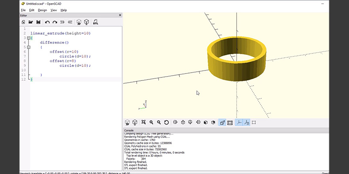Image resolution: width=349 pixels, height=174 pixels.
Task: Switch to the Top view
Action: 183,122
